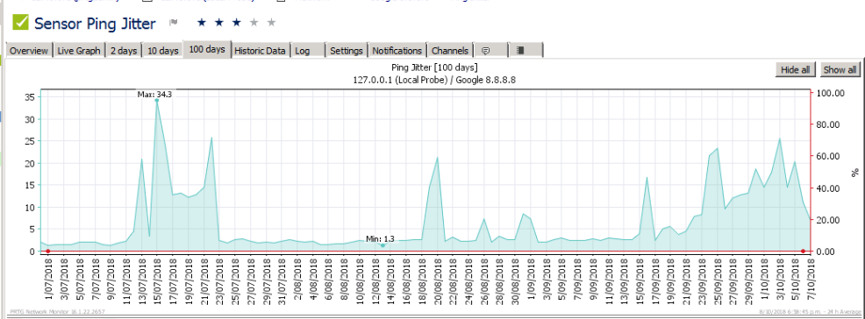The width and height of the screenshot is (865, 319).
Task: Set priority to the first star
Action: [202, 22]
